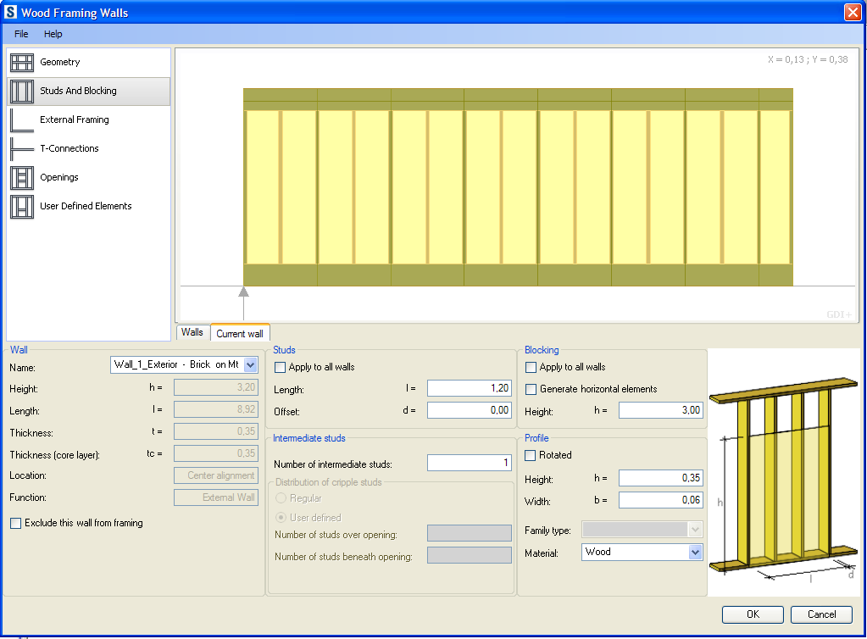Open the User Defined Elements icon

click(22, 206)
